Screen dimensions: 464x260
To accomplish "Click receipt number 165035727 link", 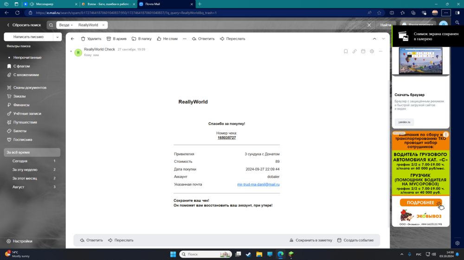I will click(x=227, y=138).
